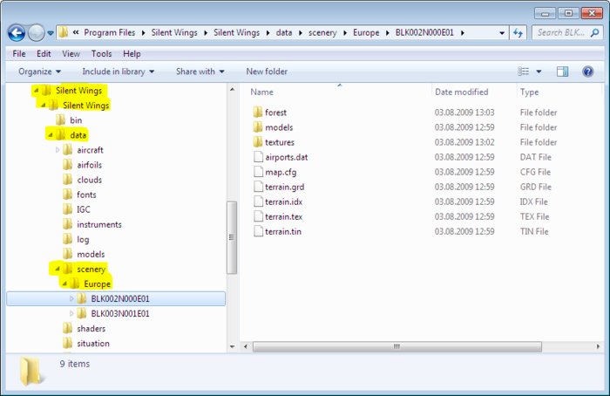Click Program Files in address bar

click(109, 32)
